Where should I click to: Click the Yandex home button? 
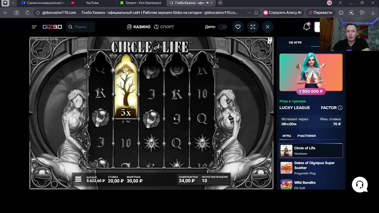click(x=17, y=13)
